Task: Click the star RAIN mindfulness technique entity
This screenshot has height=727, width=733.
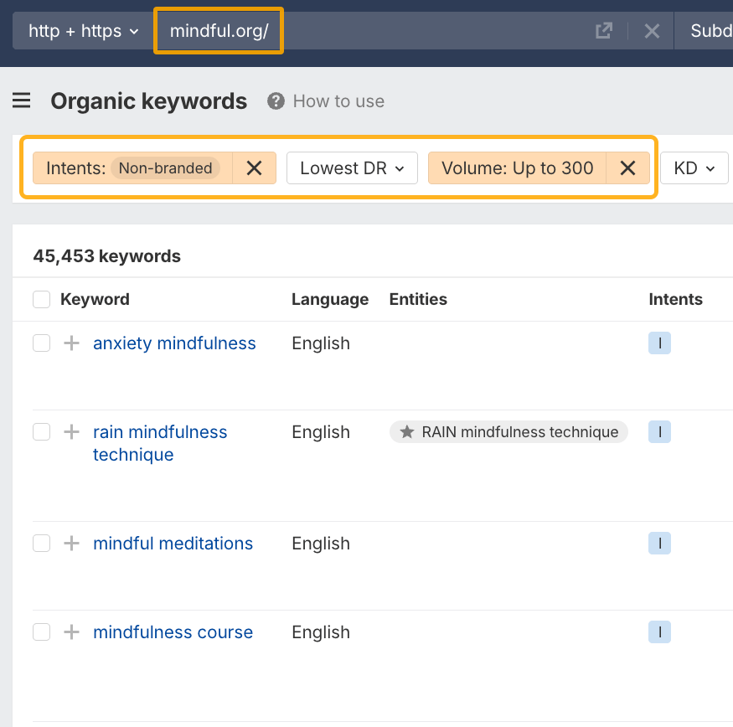Action: coord(508,432)
